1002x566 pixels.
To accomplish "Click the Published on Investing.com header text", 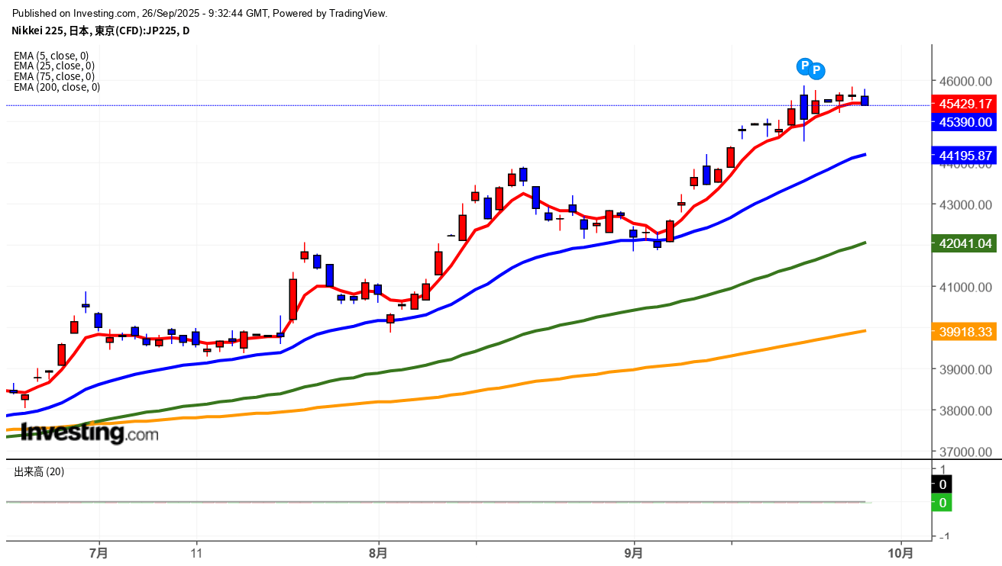I will [200, 13].
